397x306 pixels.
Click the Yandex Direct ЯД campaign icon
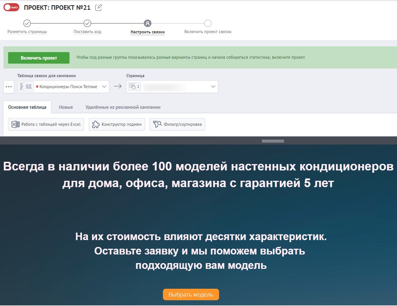pyautogui.click(x=29, y=87)
